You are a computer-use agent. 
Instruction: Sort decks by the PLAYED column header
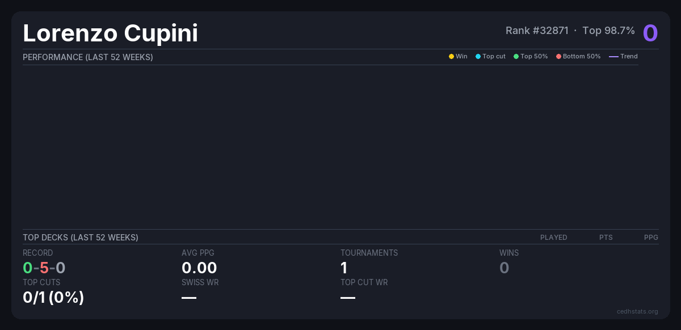(553, 238)
